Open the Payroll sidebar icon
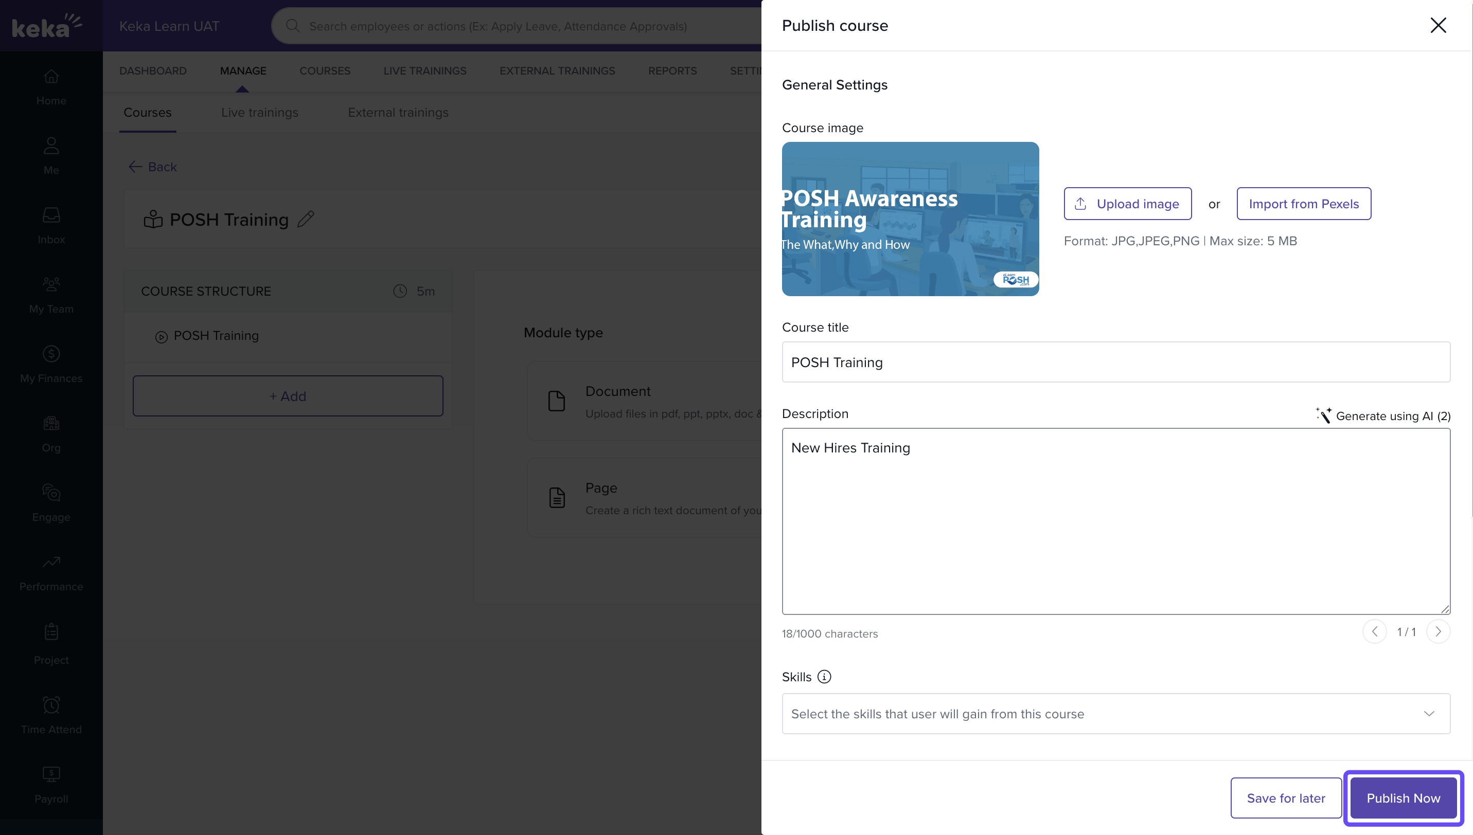Screen dimensions: 1473x835 [51, 774]
